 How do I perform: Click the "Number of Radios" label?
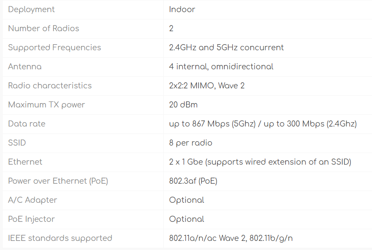(x=43, y=29)
